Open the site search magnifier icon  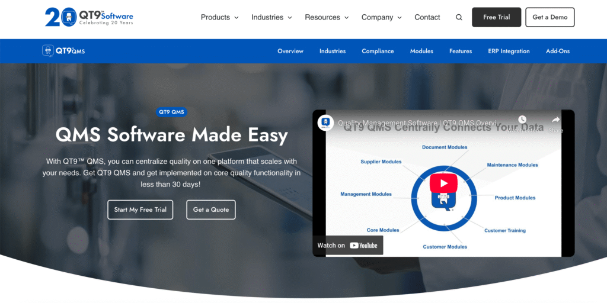(459, 17)
